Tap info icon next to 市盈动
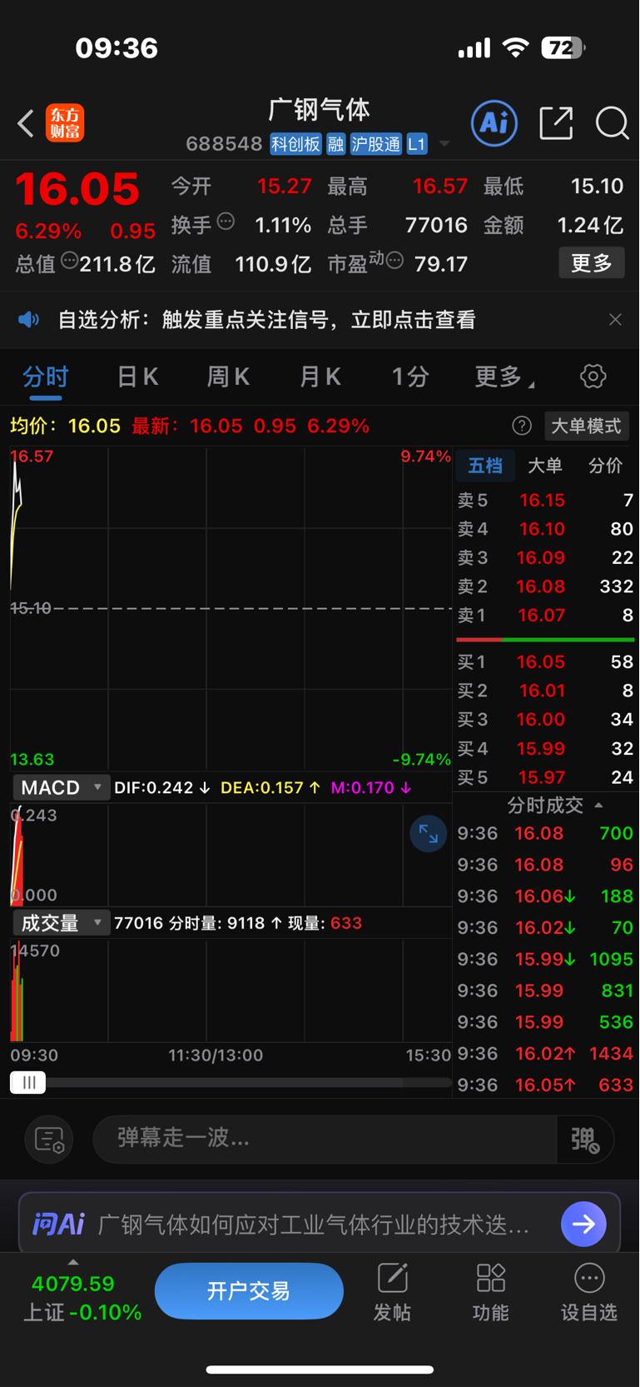 [x=395, y=261]
